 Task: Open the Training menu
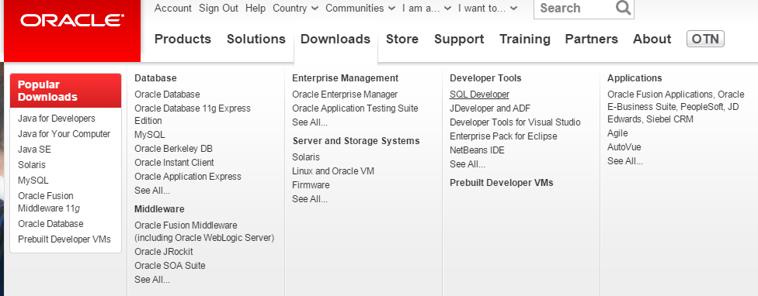pos(524,39)
